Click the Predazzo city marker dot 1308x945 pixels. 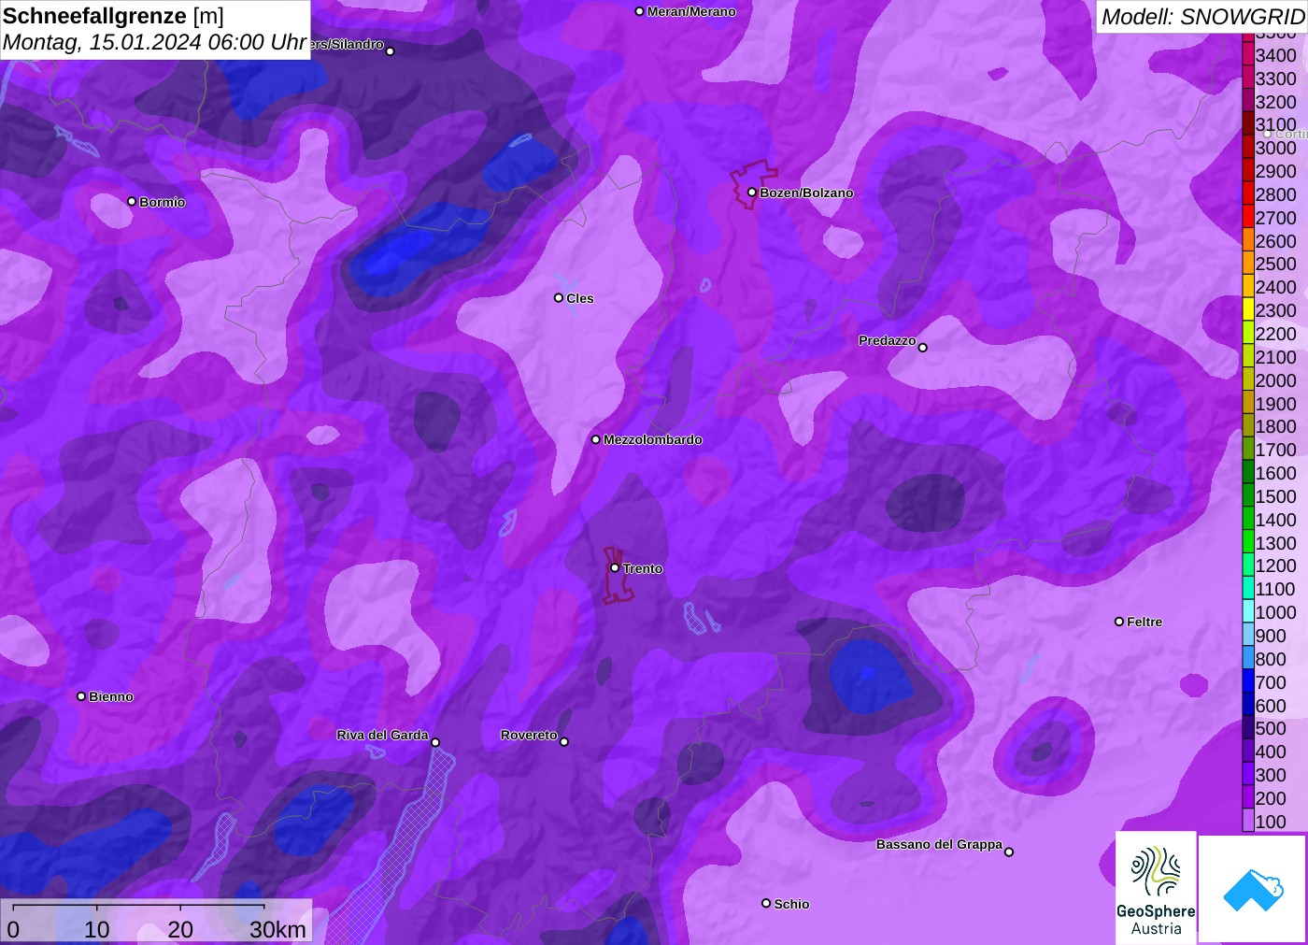pos(923,348)
